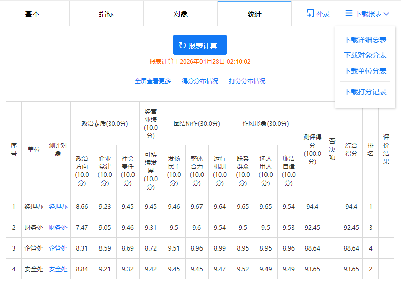This screenshot has width=401, height=284.
Task: Click 财务处's 政治方向 score 7.47
Action: tap(82, 228)
